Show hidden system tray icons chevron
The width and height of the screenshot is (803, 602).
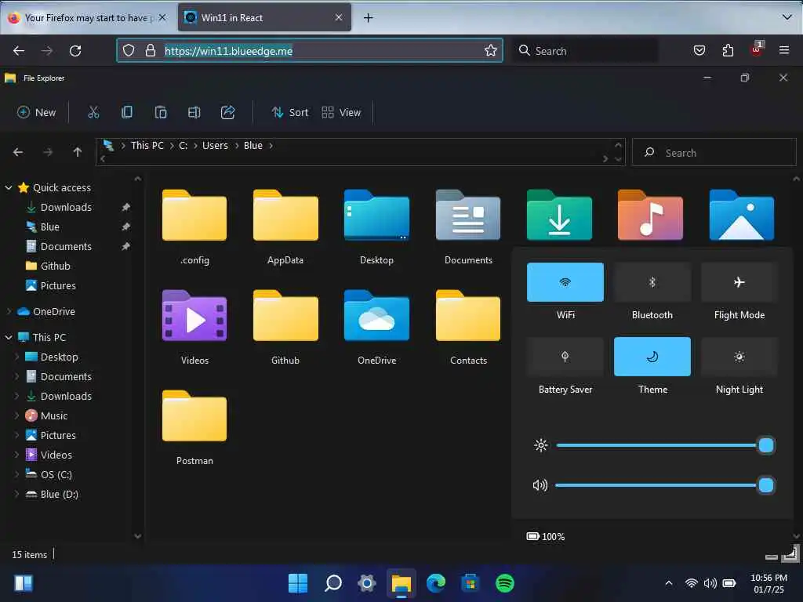(x=668, y=583)
